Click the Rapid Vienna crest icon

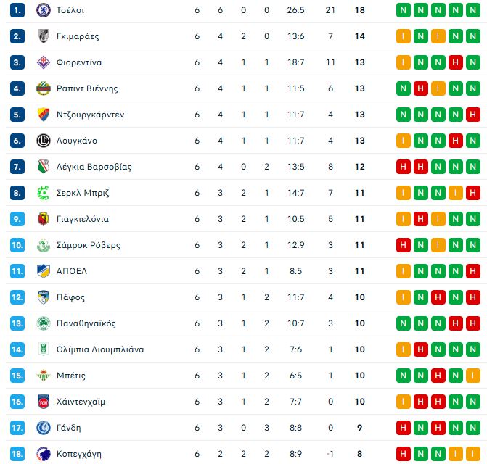click(43, 88)
